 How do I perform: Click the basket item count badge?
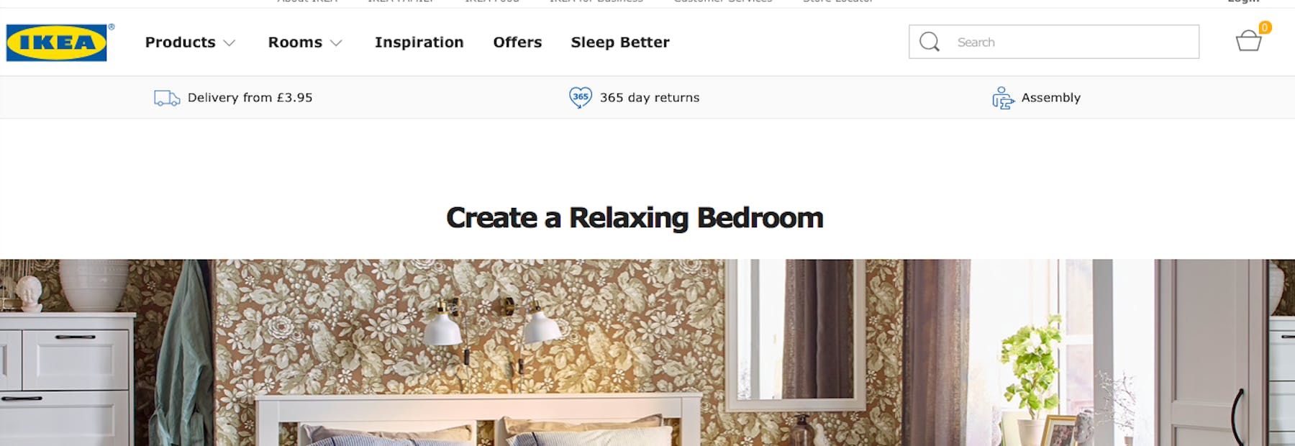point(1265,27)
